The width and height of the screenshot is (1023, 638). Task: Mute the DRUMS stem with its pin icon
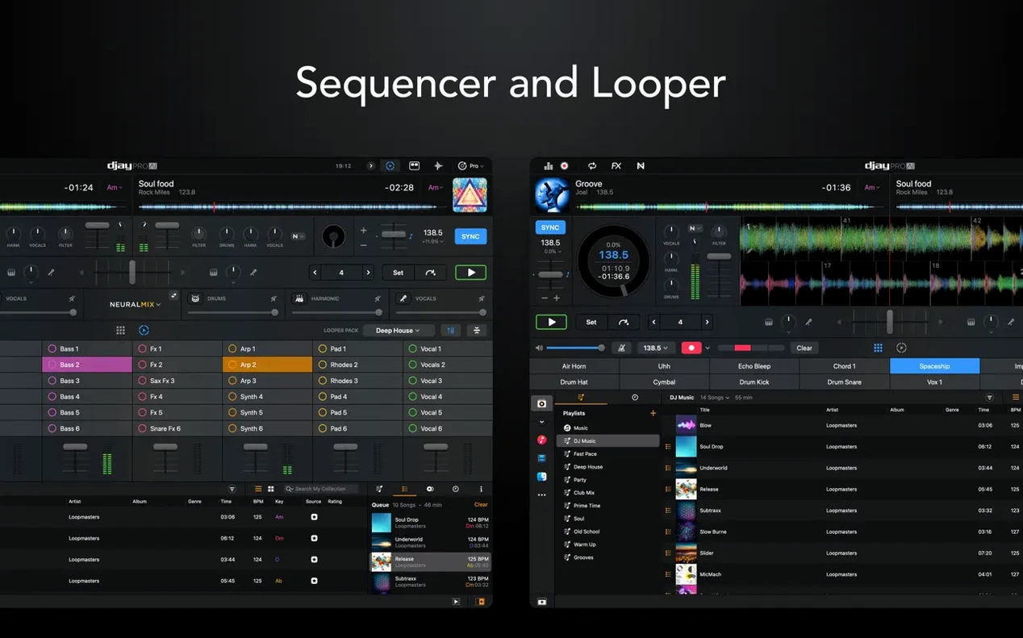(273, 298)
